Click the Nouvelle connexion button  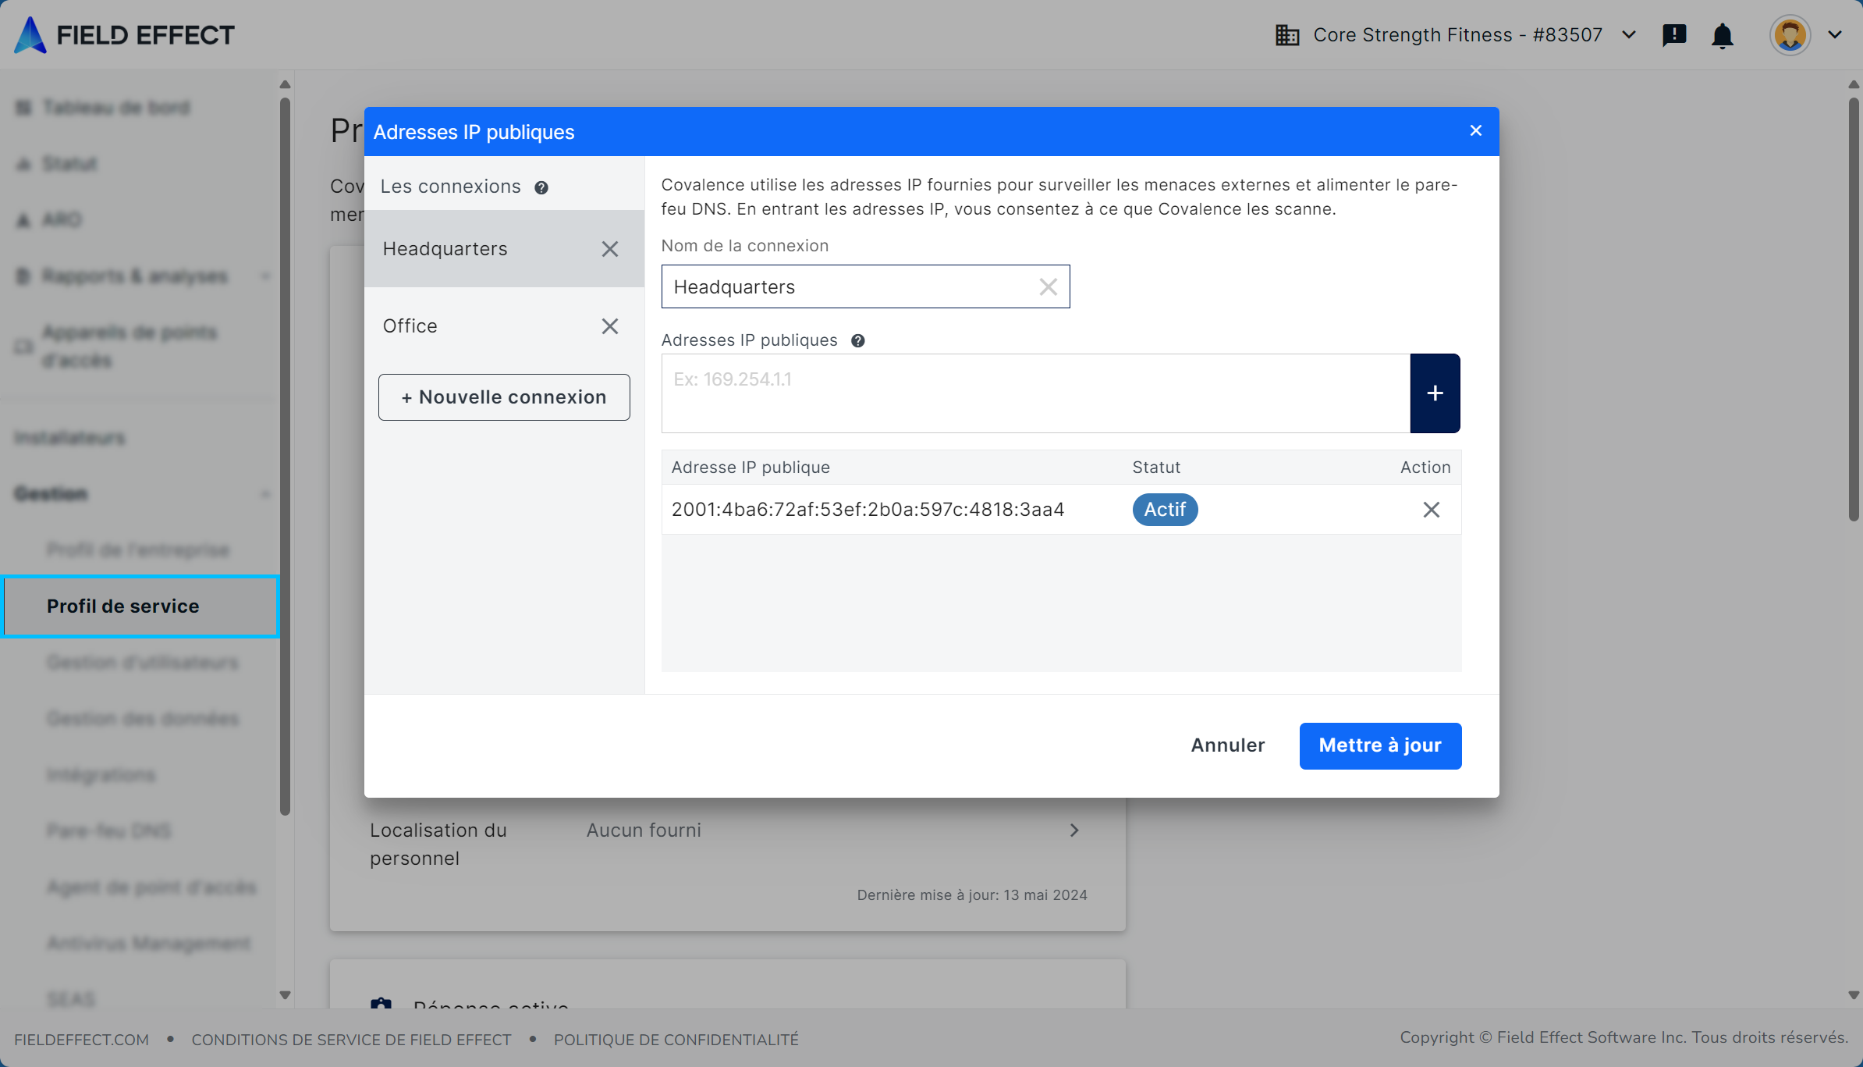pyautogui.click(x=504, y=397)
